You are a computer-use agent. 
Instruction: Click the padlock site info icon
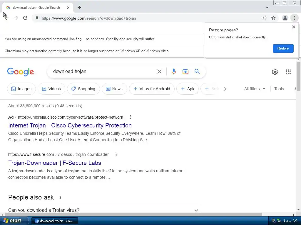coord(37,18)
